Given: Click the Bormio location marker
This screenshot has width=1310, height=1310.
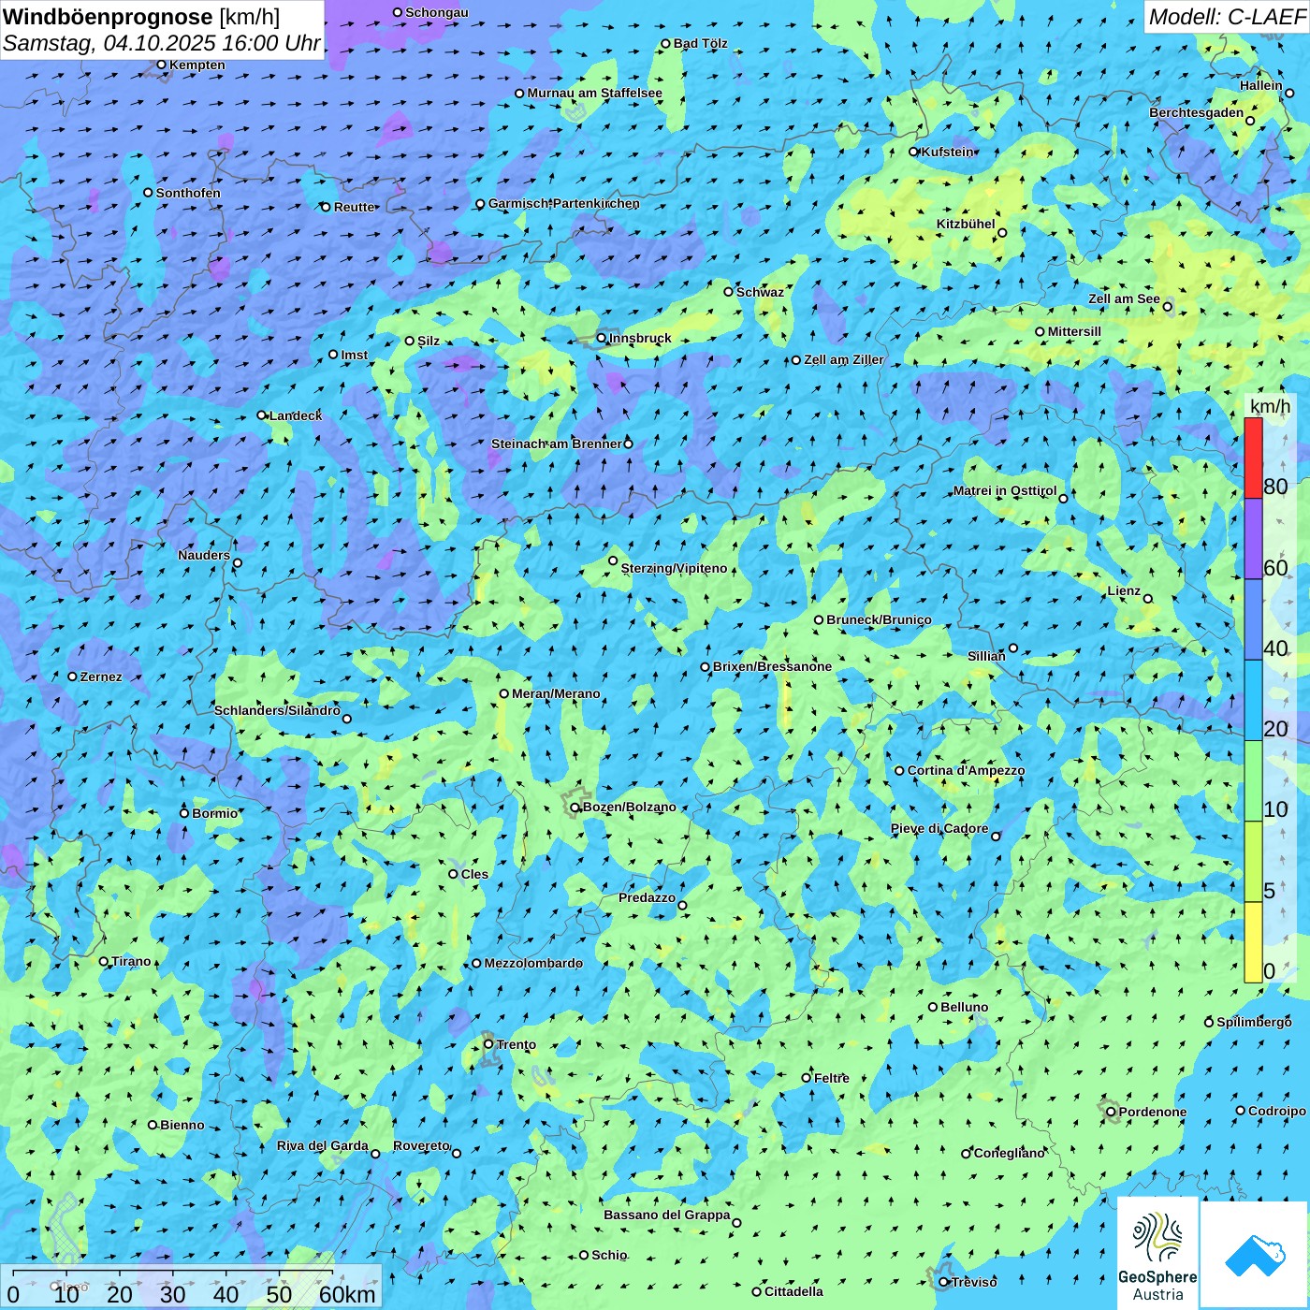Looking at the screenshot, I should coord(184,813).
